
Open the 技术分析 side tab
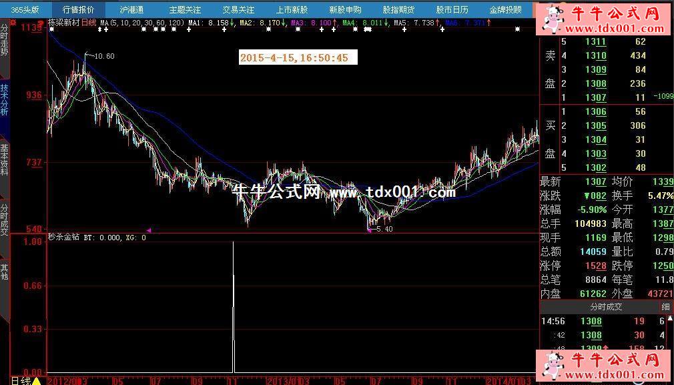[x=5, y=100]
